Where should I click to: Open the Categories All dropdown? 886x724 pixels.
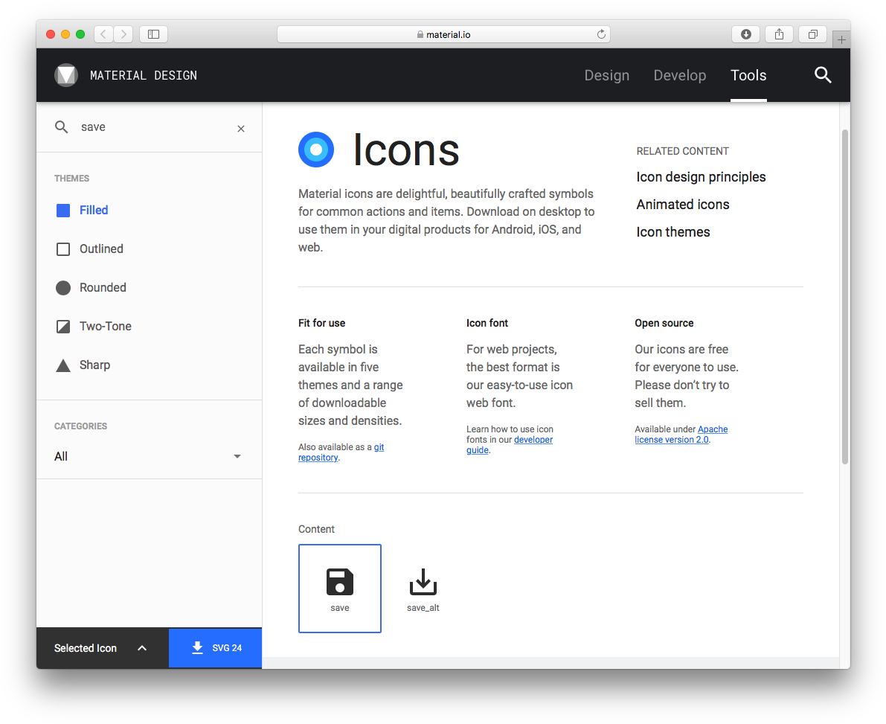pos(148,457)
